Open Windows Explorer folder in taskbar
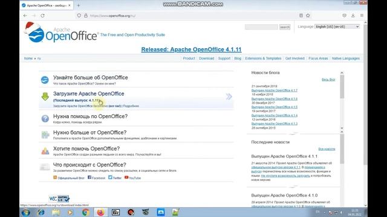387x217 pixels. [x=56, y=212]
